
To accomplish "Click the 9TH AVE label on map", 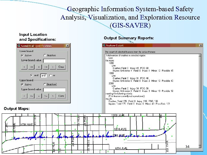I will [27, 124].
